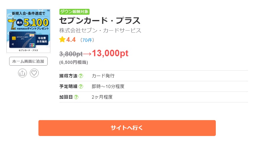
Task: Click 株式会社セブン・カードサービス company name
Action: tap(100, 31)
